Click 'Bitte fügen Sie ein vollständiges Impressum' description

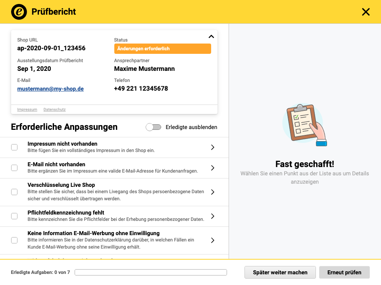(x=91, y=150)
